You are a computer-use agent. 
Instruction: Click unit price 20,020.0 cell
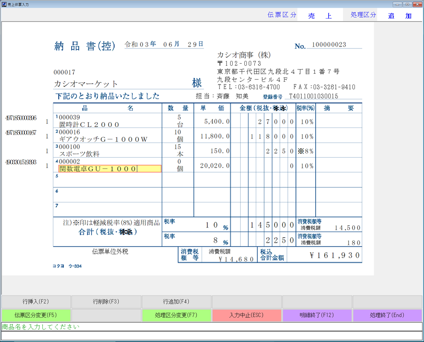212,166
